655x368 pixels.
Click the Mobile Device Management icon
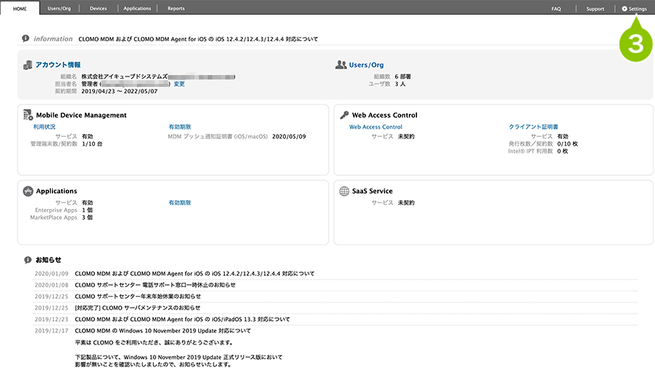coord(28,115)
